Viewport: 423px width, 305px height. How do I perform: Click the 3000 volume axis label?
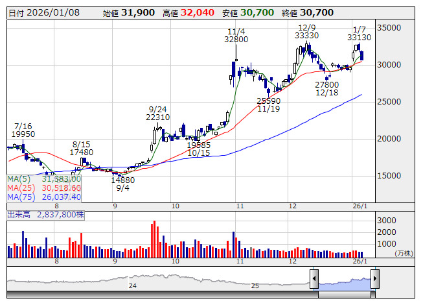tap(387, 221)
